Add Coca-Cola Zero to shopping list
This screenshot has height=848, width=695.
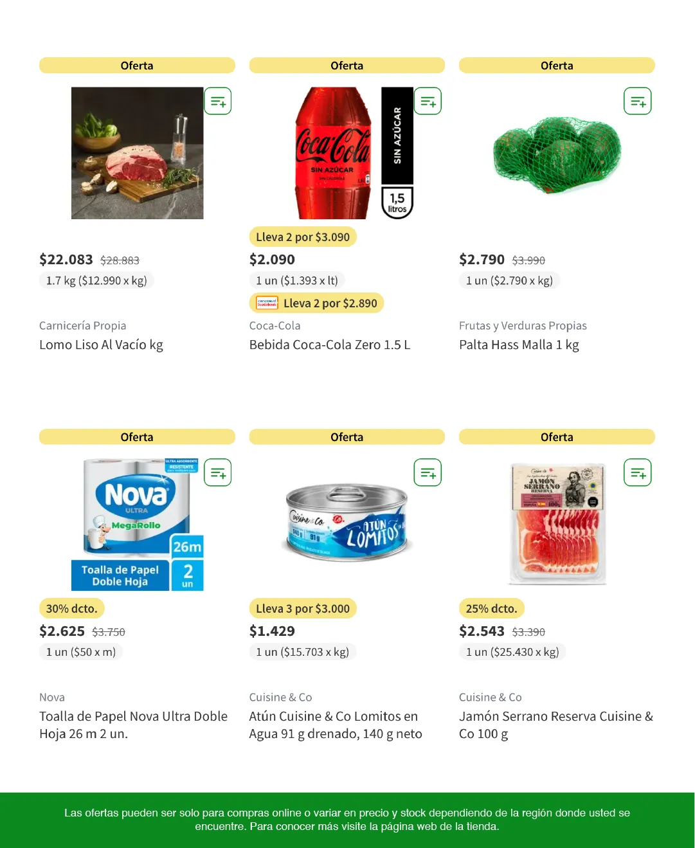point(428,102)
